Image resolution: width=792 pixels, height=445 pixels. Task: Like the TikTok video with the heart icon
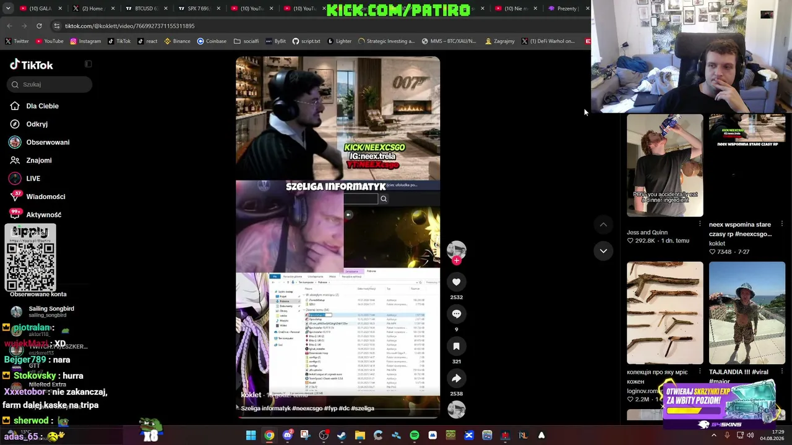point(457,282)
